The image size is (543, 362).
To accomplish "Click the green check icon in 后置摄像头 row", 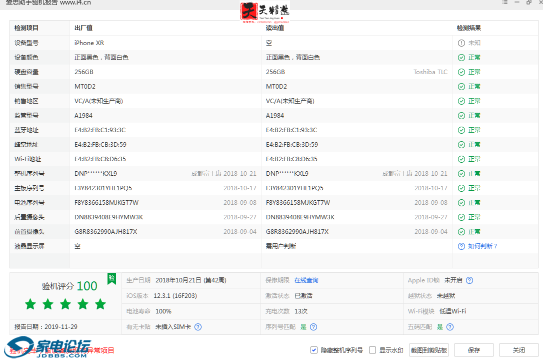I will 461,217.
